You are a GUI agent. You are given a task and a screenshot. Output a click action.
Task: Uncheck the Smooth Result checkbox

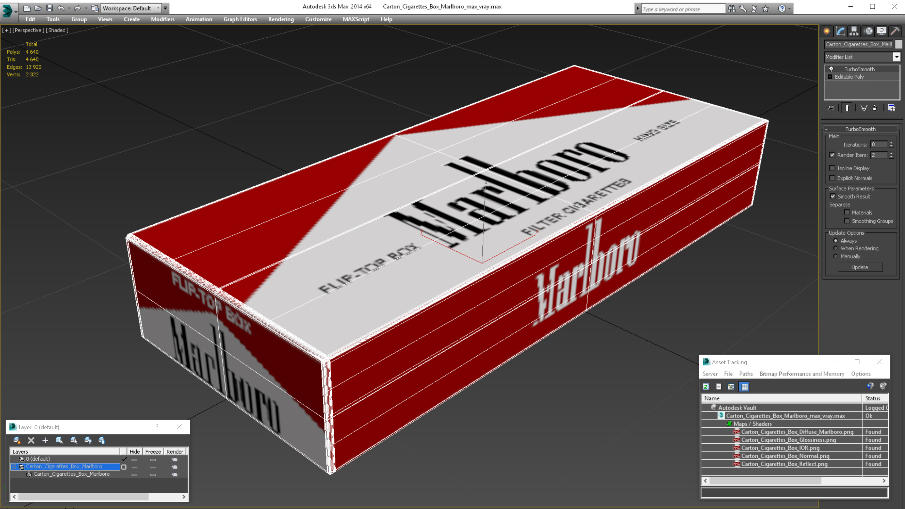pos(833,196)
